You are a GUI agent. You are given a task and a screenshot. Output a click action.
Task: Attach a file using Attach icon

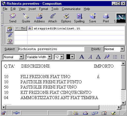tap(53, 18)
